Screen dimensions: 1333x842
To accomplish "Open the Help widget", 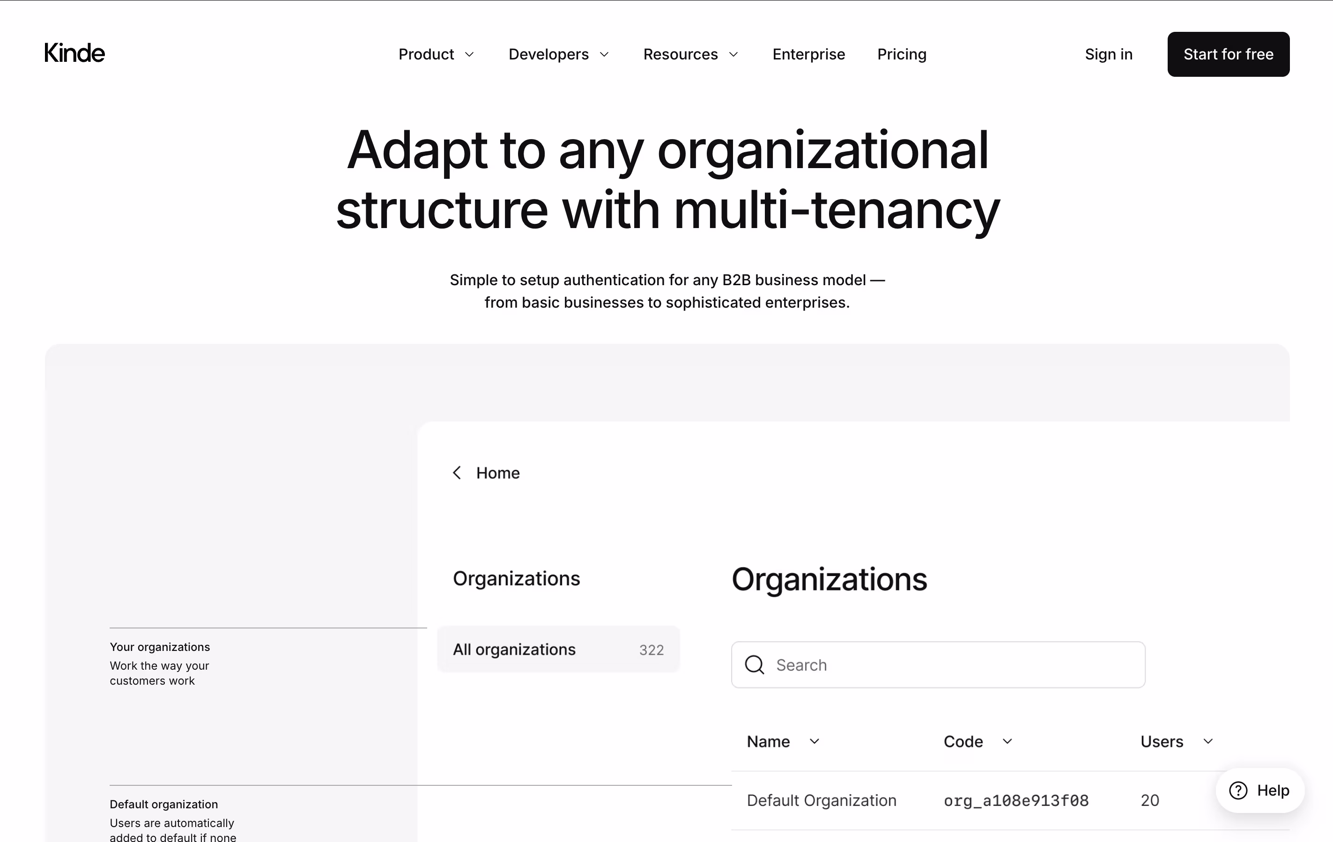I will coord(1259,790).
